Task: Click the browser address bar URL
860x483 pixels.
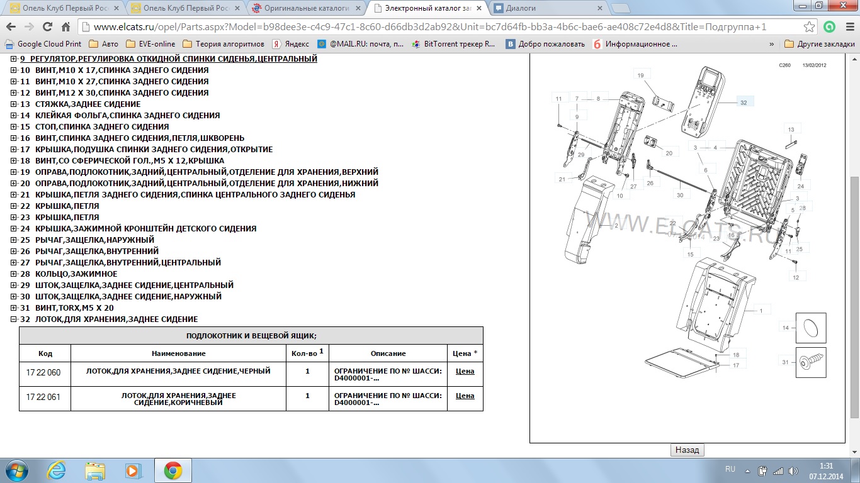Action: 428,27
